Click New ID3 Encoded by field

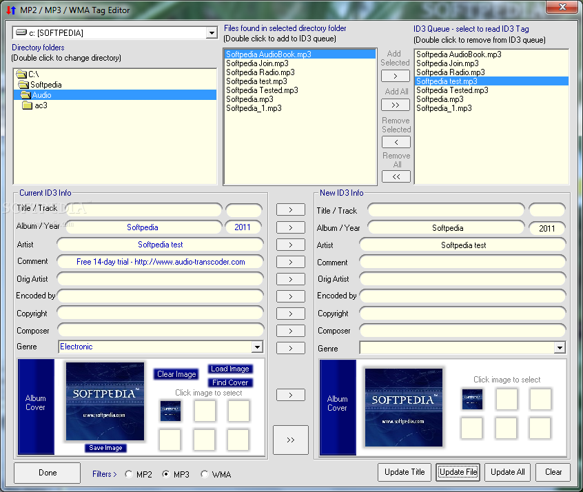(463, 296)
